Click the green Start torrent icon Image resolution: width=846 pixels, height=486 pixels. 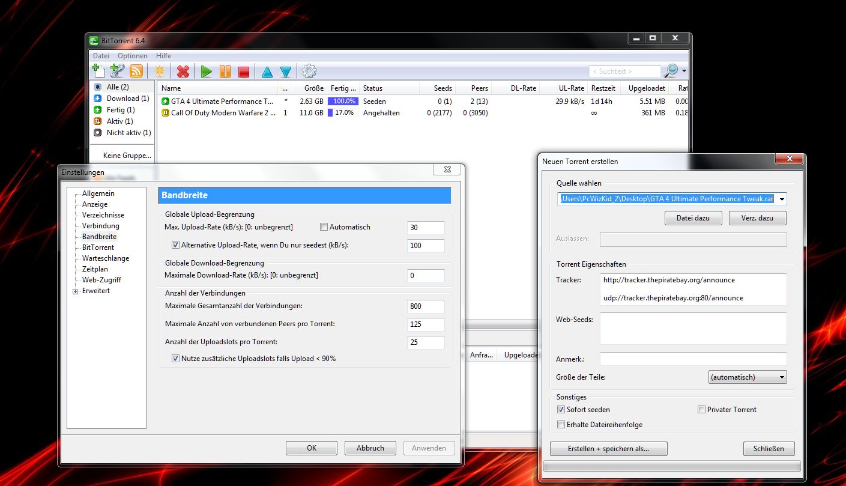[x=207, y=71]
